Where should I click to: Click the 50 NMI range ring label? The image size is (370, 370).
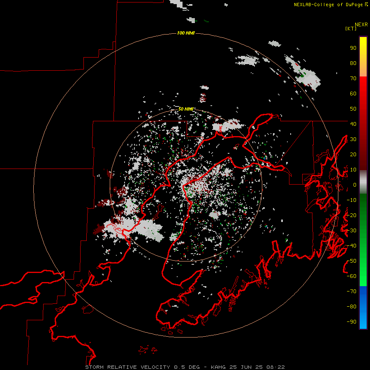pyautogui.click(x=186, y=109)
